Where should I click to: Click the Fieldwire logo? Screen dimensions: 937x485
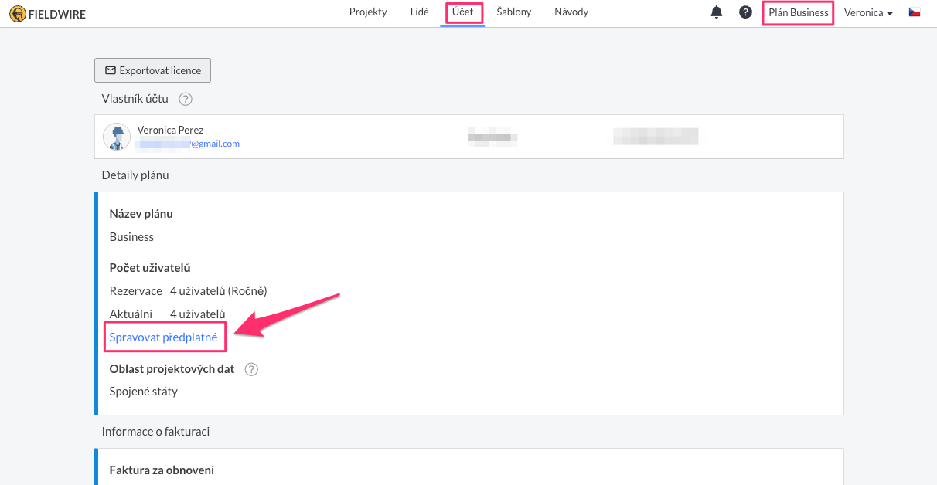click(x=48, y=13)
